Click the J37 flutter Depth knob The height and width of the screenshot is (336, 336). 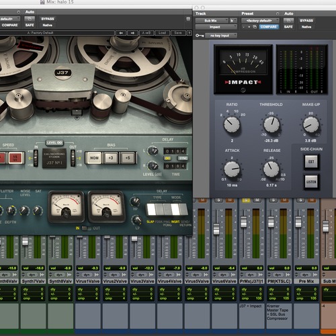[x=11, y=210]
